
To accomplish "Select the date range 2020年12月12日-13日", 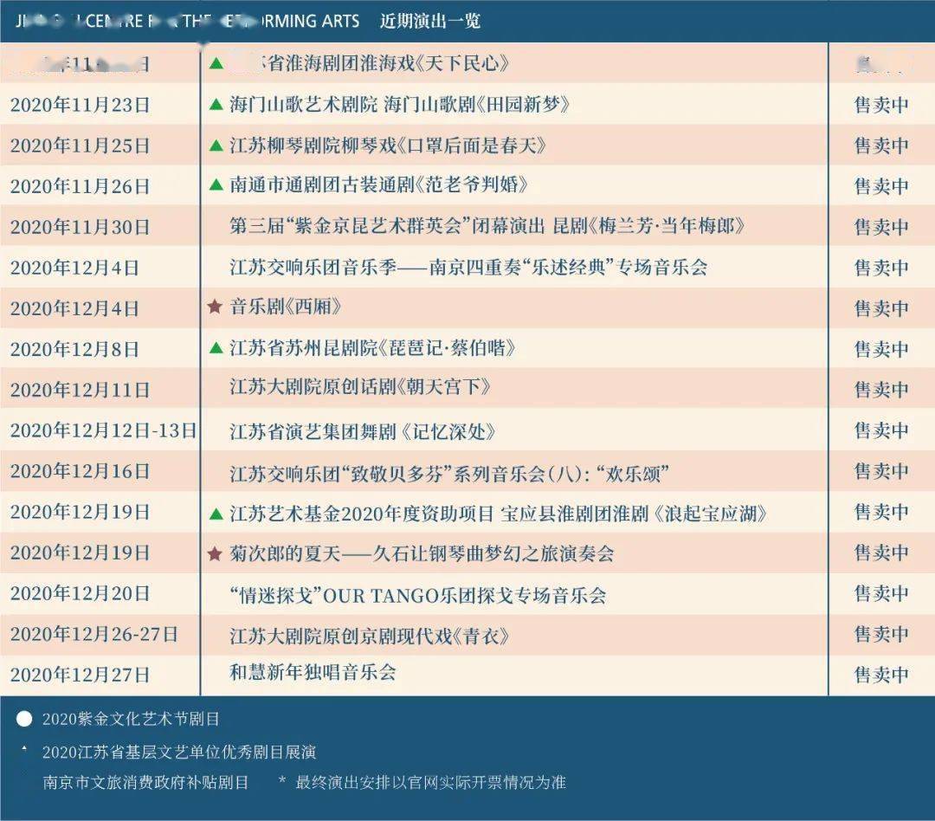I will coord(103,430).
